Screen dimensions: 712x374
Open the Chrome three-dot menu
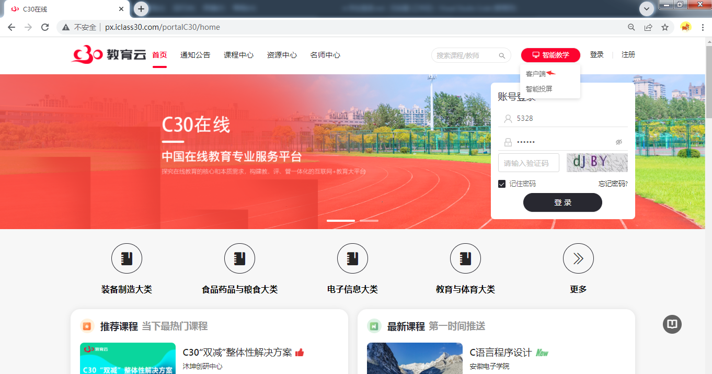click(703, 27)
